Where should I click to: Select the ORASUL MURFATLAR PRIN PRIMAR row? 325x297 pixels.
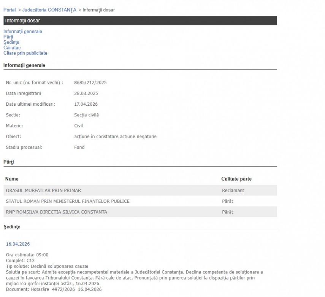pos(43,190)
